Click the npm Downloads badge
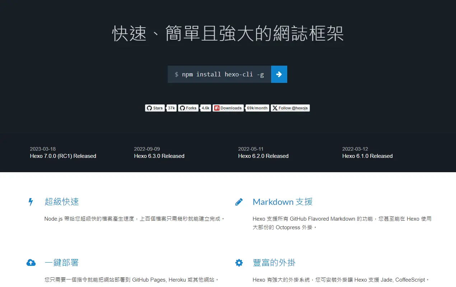This screenshot has height=287, width=456. coord(228,108)
